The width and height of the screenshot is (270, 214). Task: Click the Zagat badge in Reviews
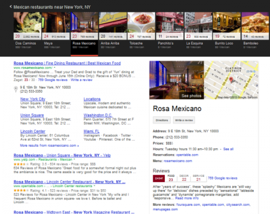pos(159,178)
